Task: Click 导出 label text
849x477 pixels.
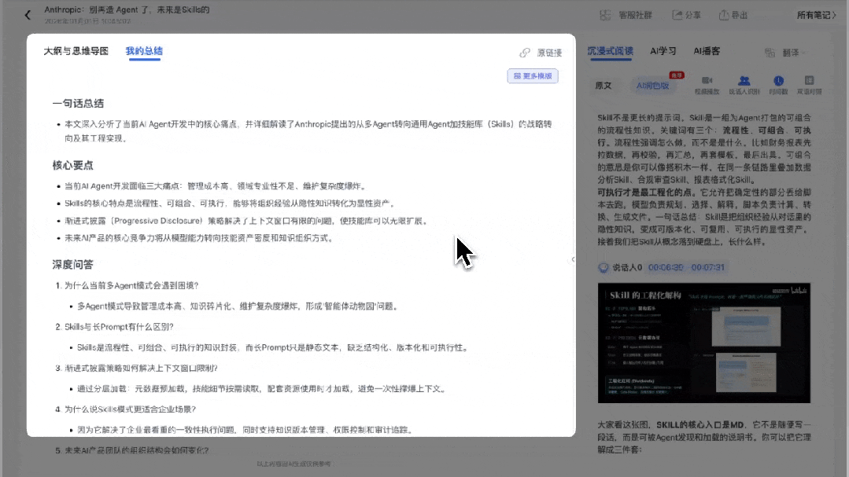Action: pyautogui.click(x=740, y=15)
